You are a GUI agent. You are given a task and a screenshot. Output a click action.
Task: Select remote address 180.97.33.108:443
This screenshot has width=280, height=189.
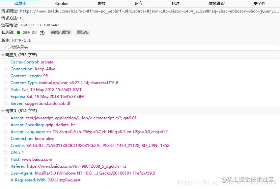[x=40, y=25]
